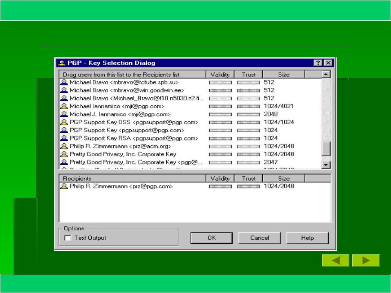Click Trust header in Recipients list
The height and width of the screenshot is (293, 391).
[x=248, y=178]
